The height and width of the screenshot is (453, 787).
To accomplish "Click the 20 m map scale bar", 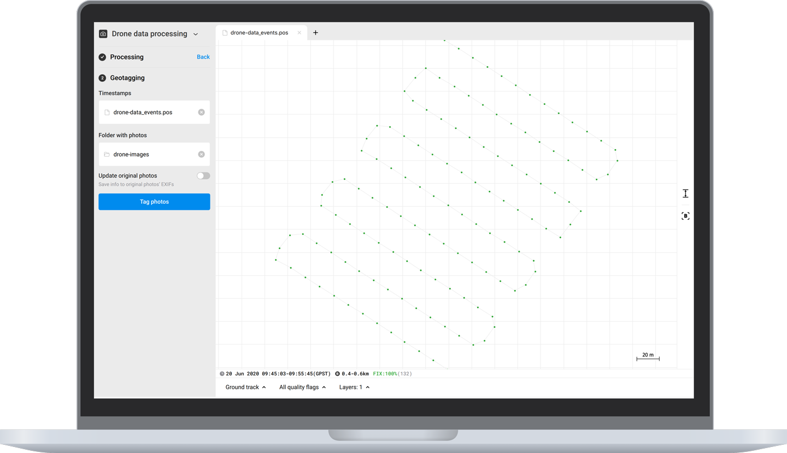I will (648, 356).
